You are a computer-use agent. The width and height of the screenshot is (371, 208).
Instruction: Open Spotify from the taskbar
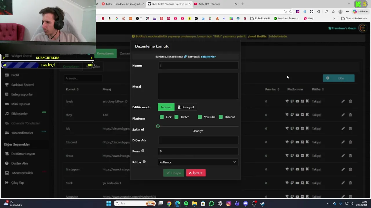186,203
